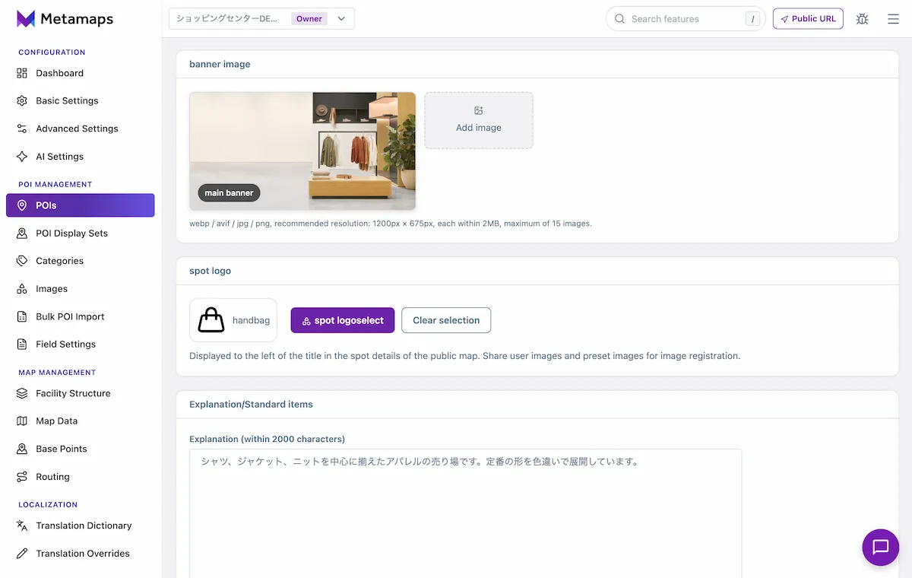Screen dimensions: 912x578
Task: Open Dashboard via its grid icon
Action: [x=22, y=73]
